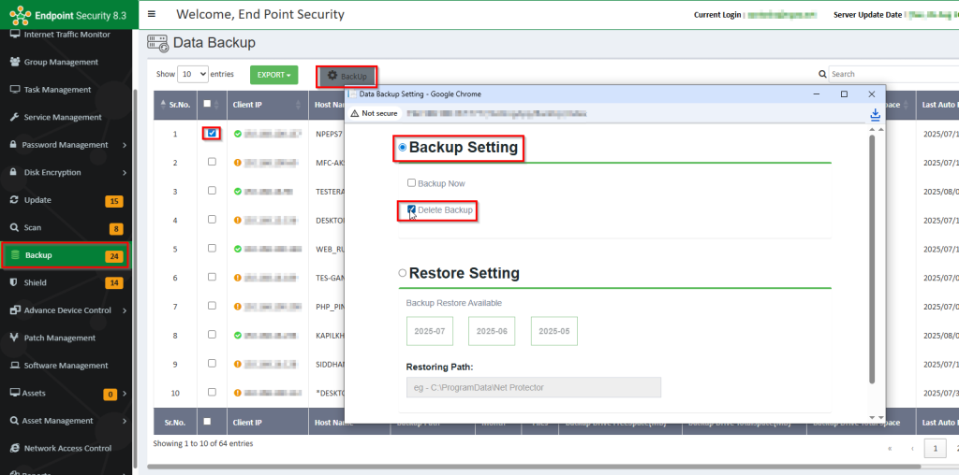
Task: Open the show entries dropdown
Action: click(x=193, y=74)
